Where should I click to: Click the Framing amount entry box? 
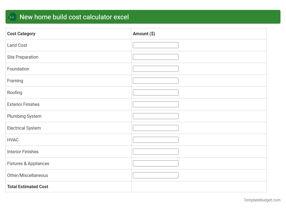click(x=155, y=80)
